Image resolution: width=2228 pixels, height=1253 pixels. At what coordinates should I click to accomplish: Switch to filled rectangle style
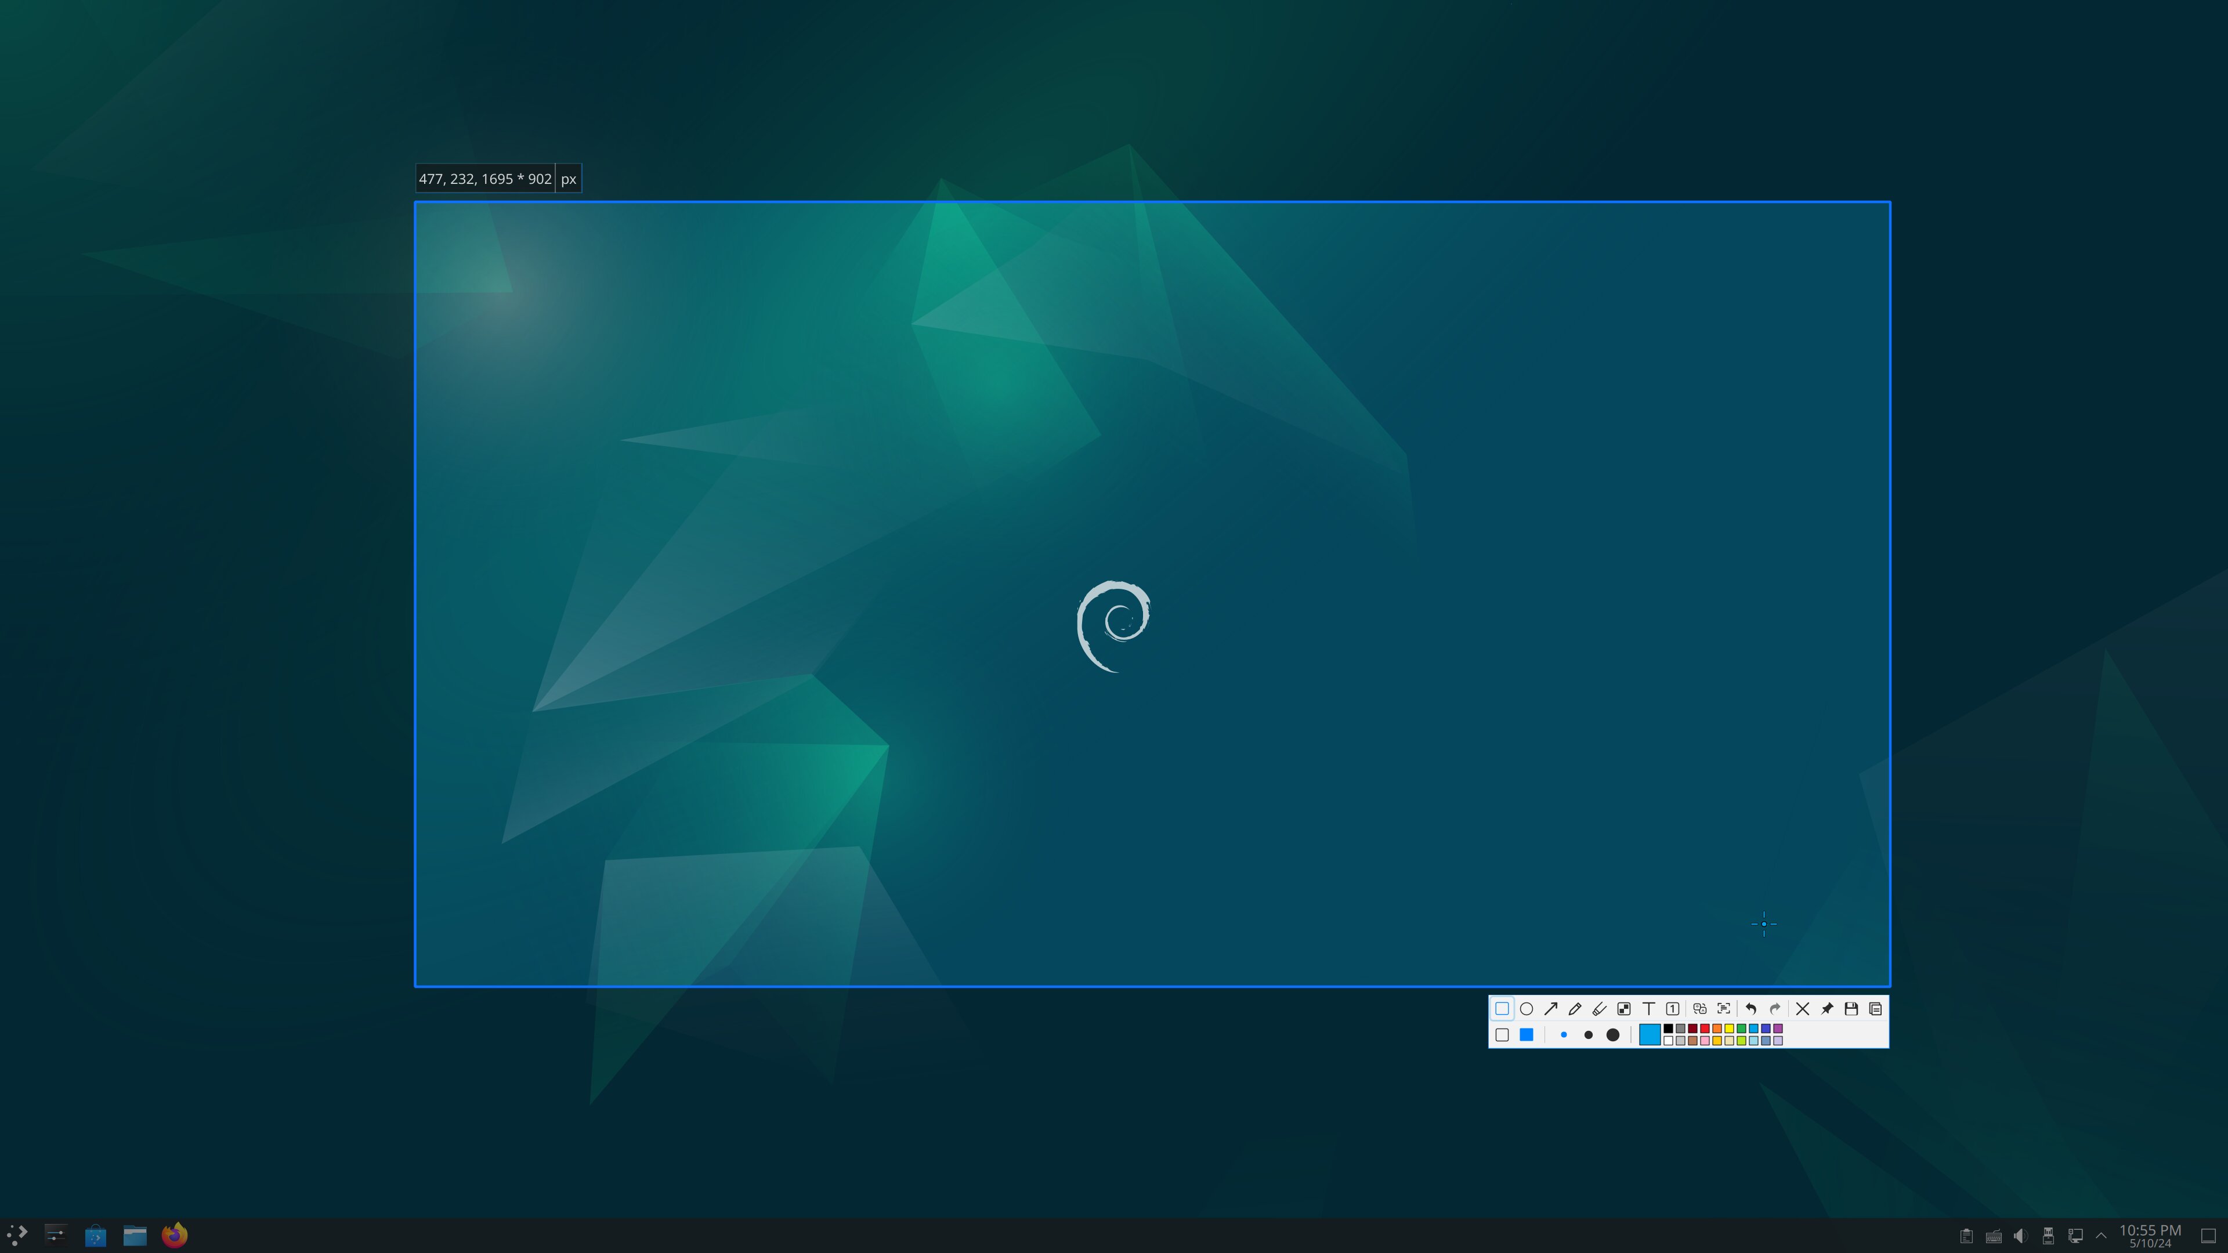click(x=1527, y=1035)
